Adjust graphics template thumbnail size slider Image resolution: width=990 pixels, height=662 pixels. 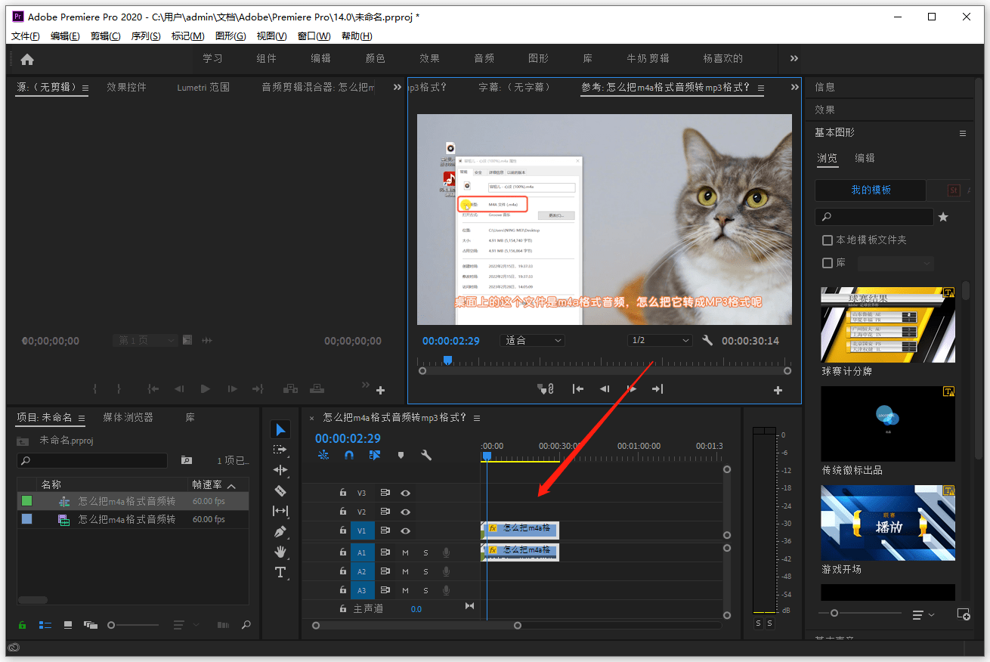pyautogui.click(x=860, y=613)
